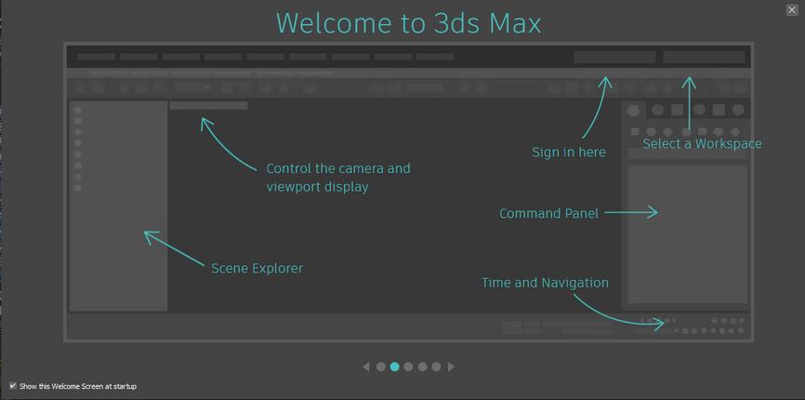Go to the previous welcome slide arrow
Image resolution: width=805 pixels, height=400 pixels.
[366, 367]
